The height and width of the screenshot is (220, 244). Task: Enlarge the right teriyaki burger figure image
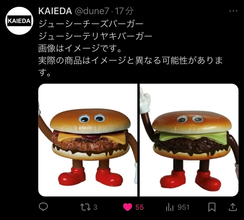[189, 140]
